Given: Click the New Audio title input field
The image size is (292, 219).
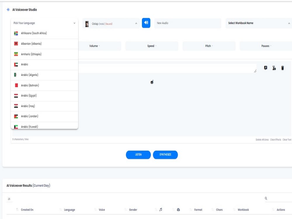Looking at the screenshot, I should click(187, 23).
